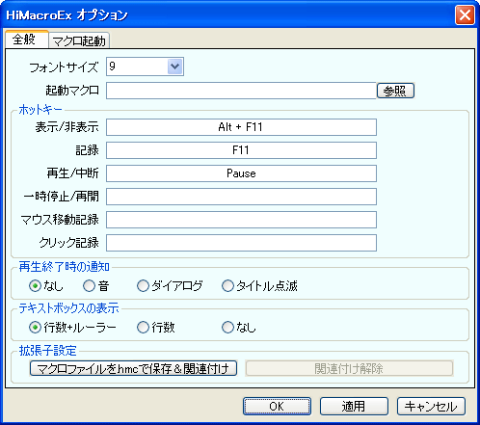
Task: Close the HiMacroEx オプション window
Action: (465, 14)
